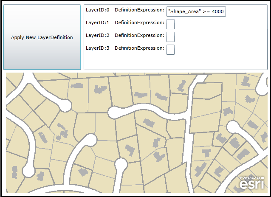The height and width of the screenshot is (197, 271).
Task: Click DefinitionExpression label in the LayerID:0 row
Action: [x=139, y=10]
